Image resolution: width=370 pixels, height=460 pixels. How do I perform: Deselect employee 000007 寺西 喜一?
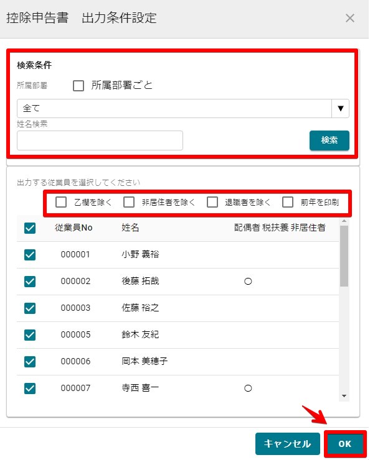[30, 389]
